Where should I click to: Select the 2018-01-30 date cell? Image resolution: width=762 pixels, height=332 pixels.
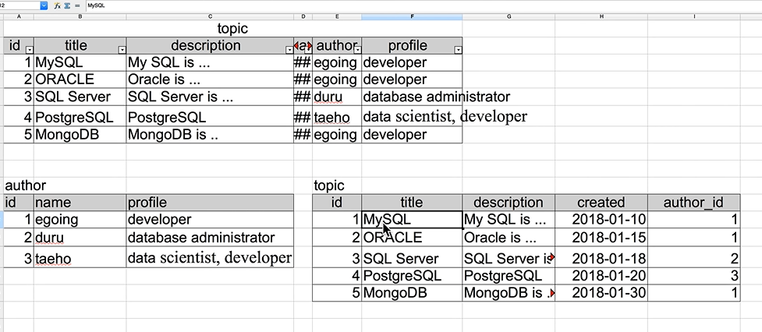point(601,293)
